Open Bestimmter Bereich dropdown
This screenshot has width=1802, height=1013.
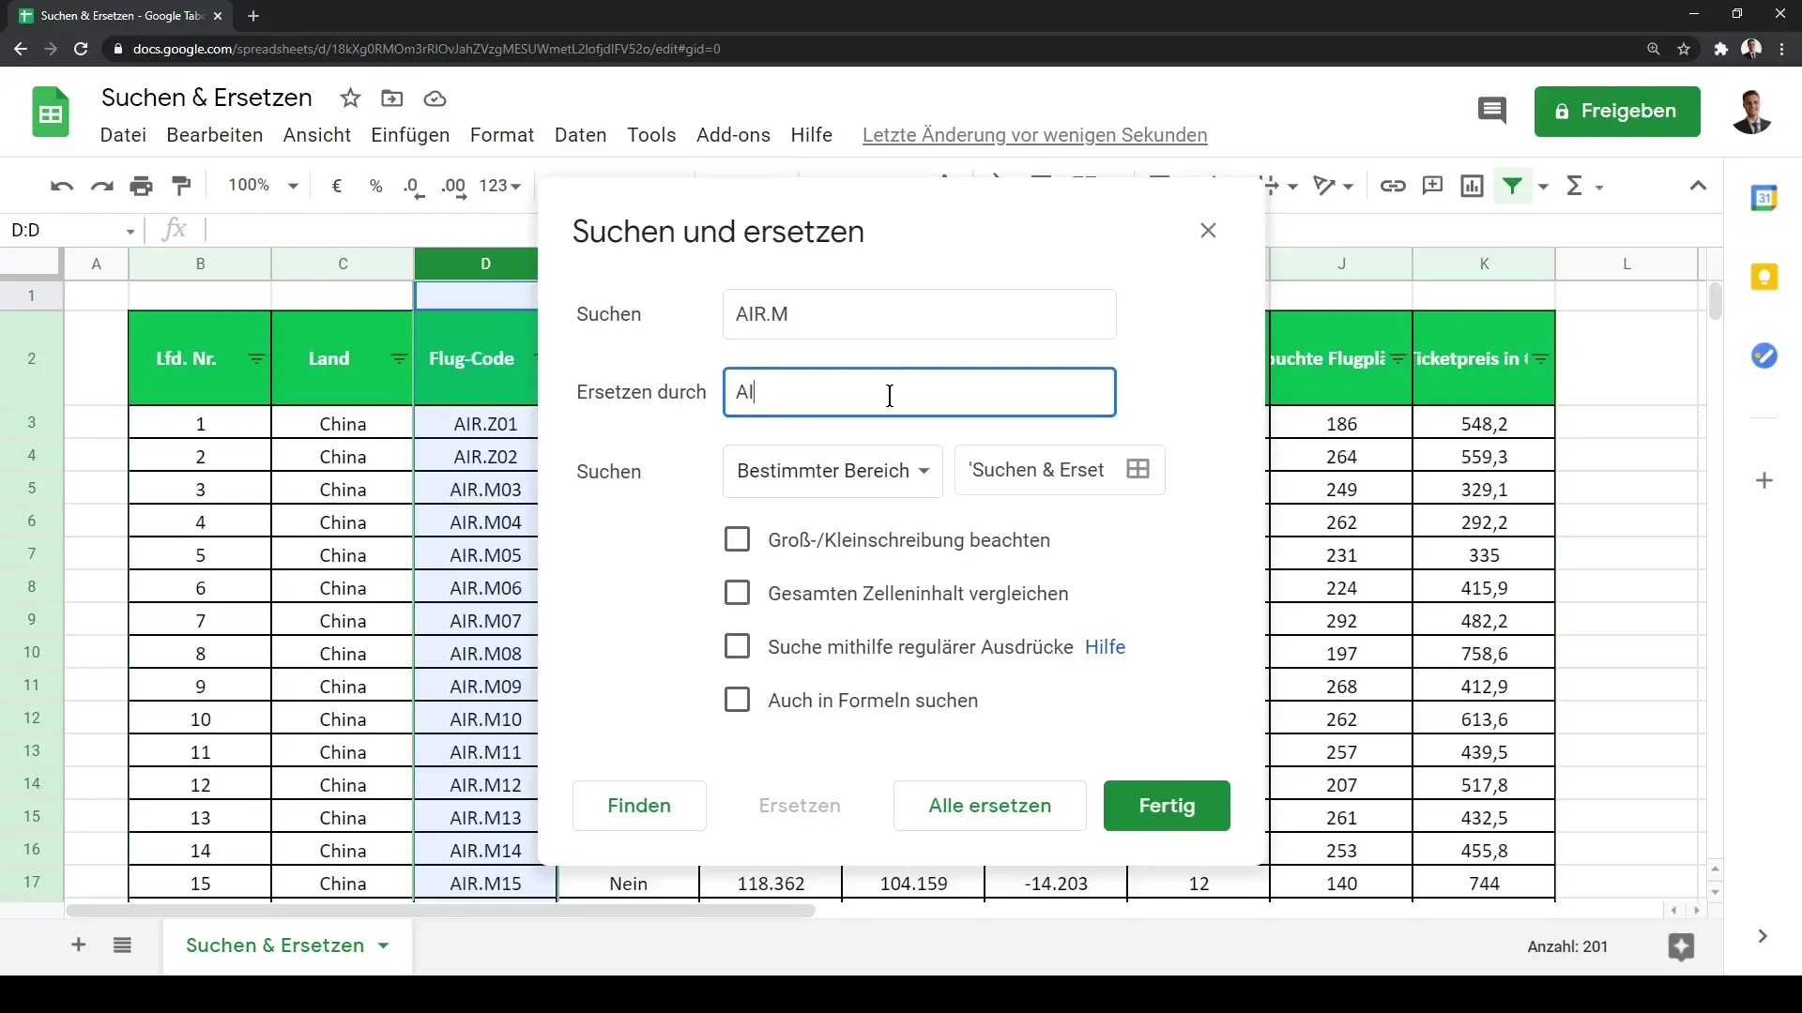coord(832,471)
